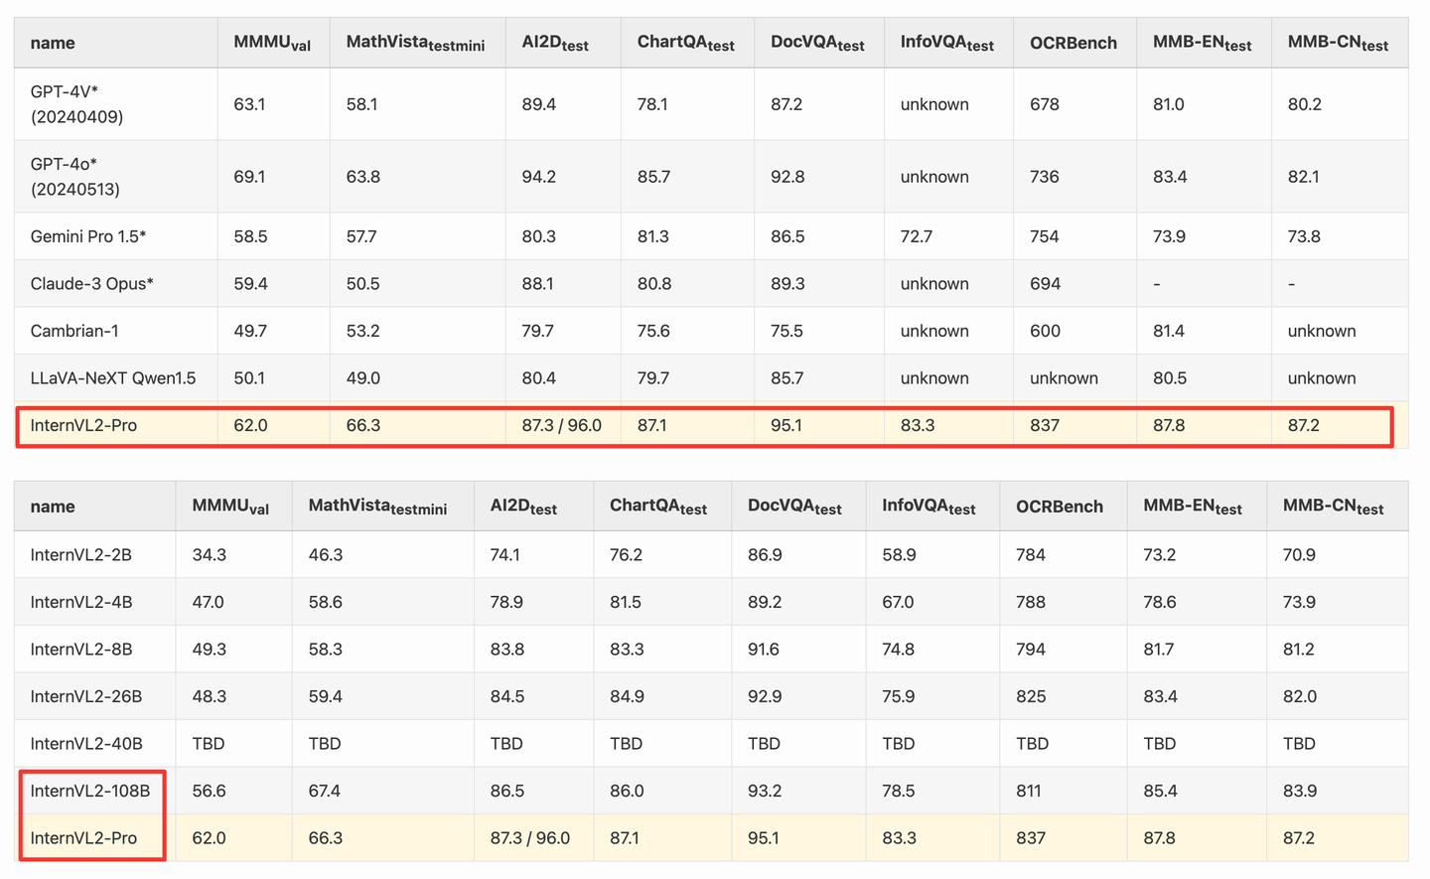Click the OCRBench header in the top table
The width and height of the screenshot is (1430, 879).
1073,43
